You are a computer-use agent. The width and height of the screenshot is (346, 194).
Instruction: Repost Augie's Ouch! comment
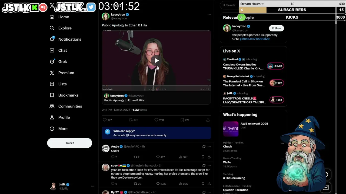[137, 157]
